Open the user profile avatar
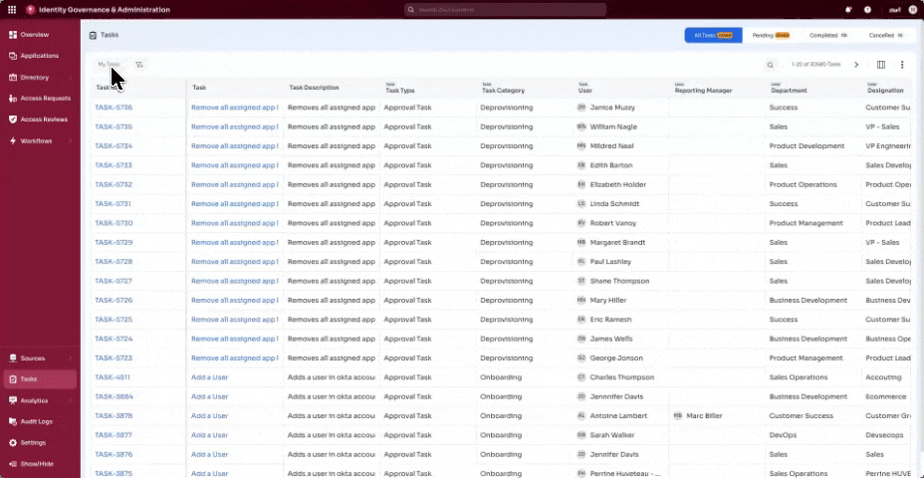The width and height of the screenshot is (924, 478). [913, 9]
